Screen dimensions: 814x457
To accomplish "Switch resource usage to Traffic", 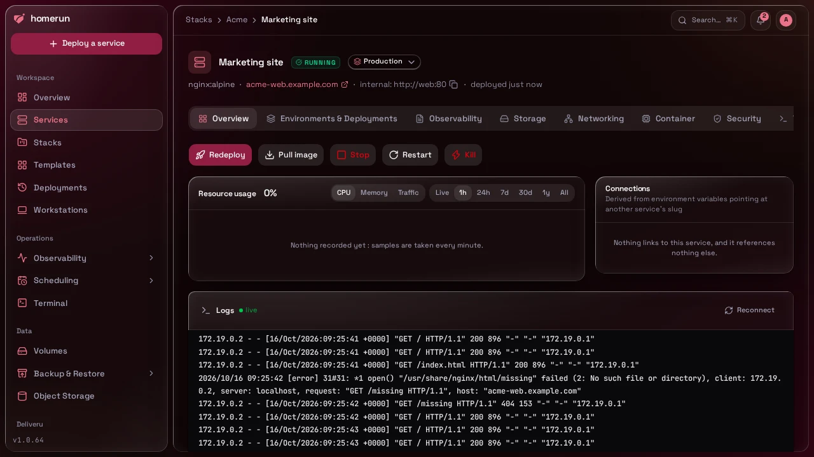I will (408, 193).
